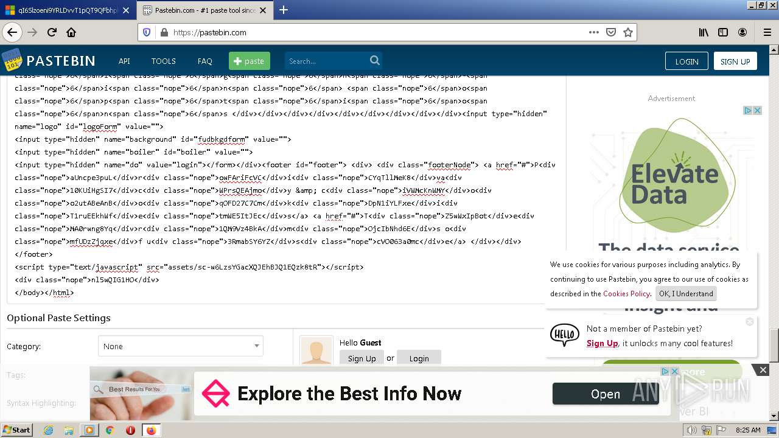
Task: Accept cookies with OK, I Understand
Action: [686, 293]
